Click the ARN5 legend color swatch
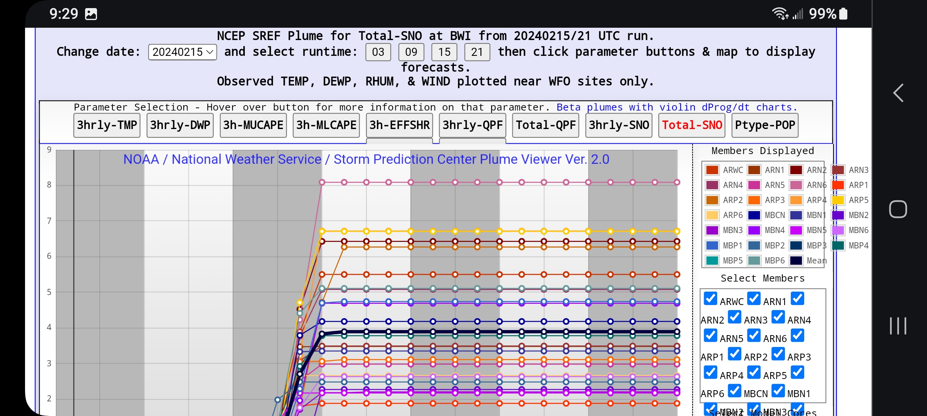Viewport: 927px width, 416px height. click(754, 185)
